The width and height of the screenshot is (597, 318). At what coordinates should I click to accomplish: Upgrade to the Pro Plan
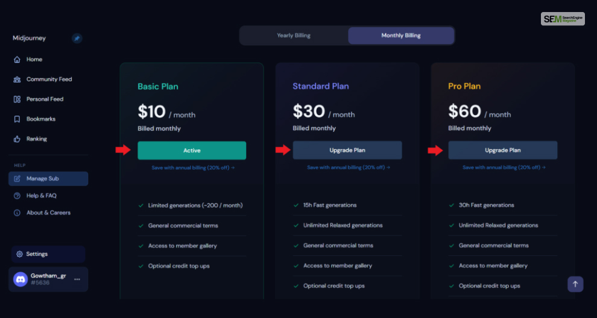click(x=502, y=150)
